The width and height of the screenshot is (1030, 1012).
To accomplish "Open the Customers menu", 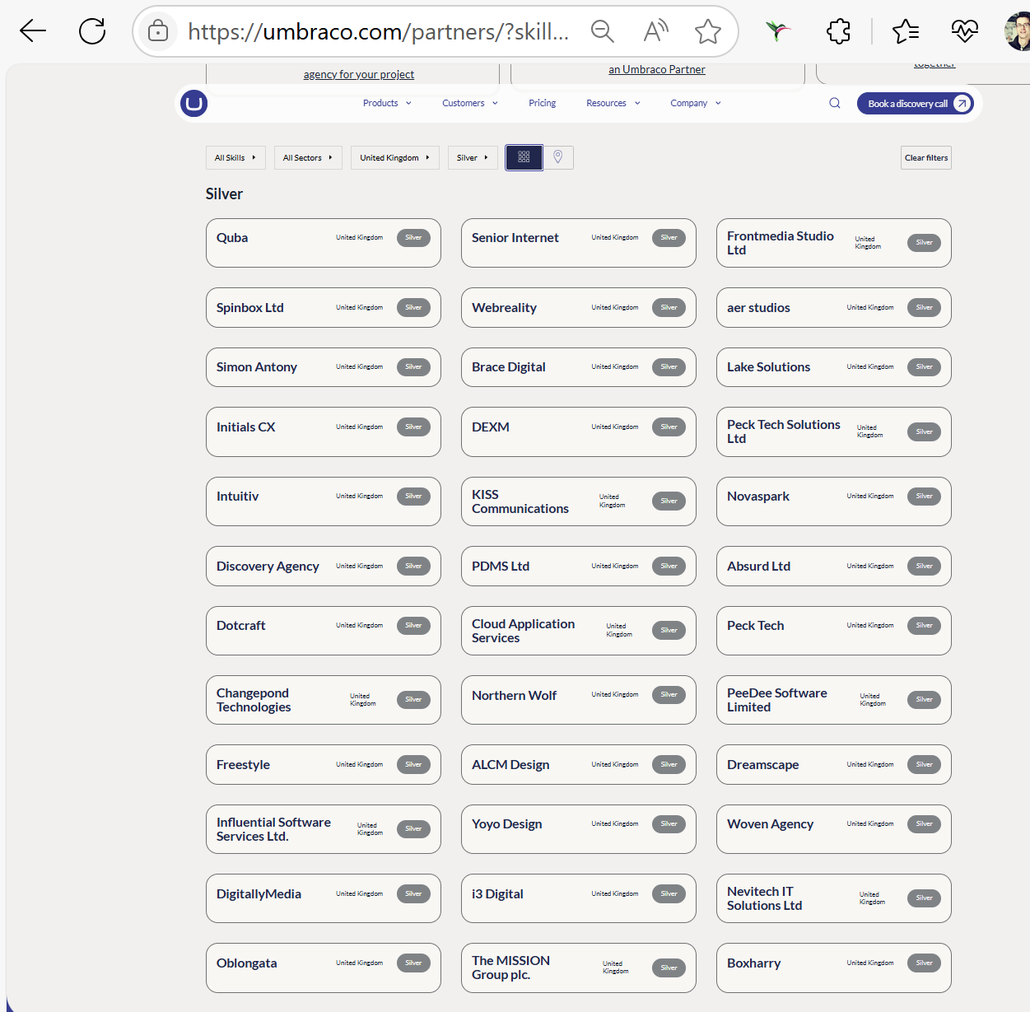I will pyautogui.click(x=470, y=103).
